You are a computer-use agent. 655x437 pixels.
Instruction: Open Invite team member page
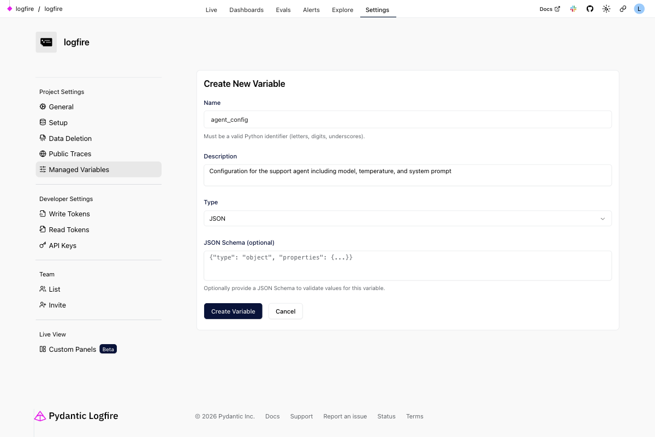tap(57, 305)
